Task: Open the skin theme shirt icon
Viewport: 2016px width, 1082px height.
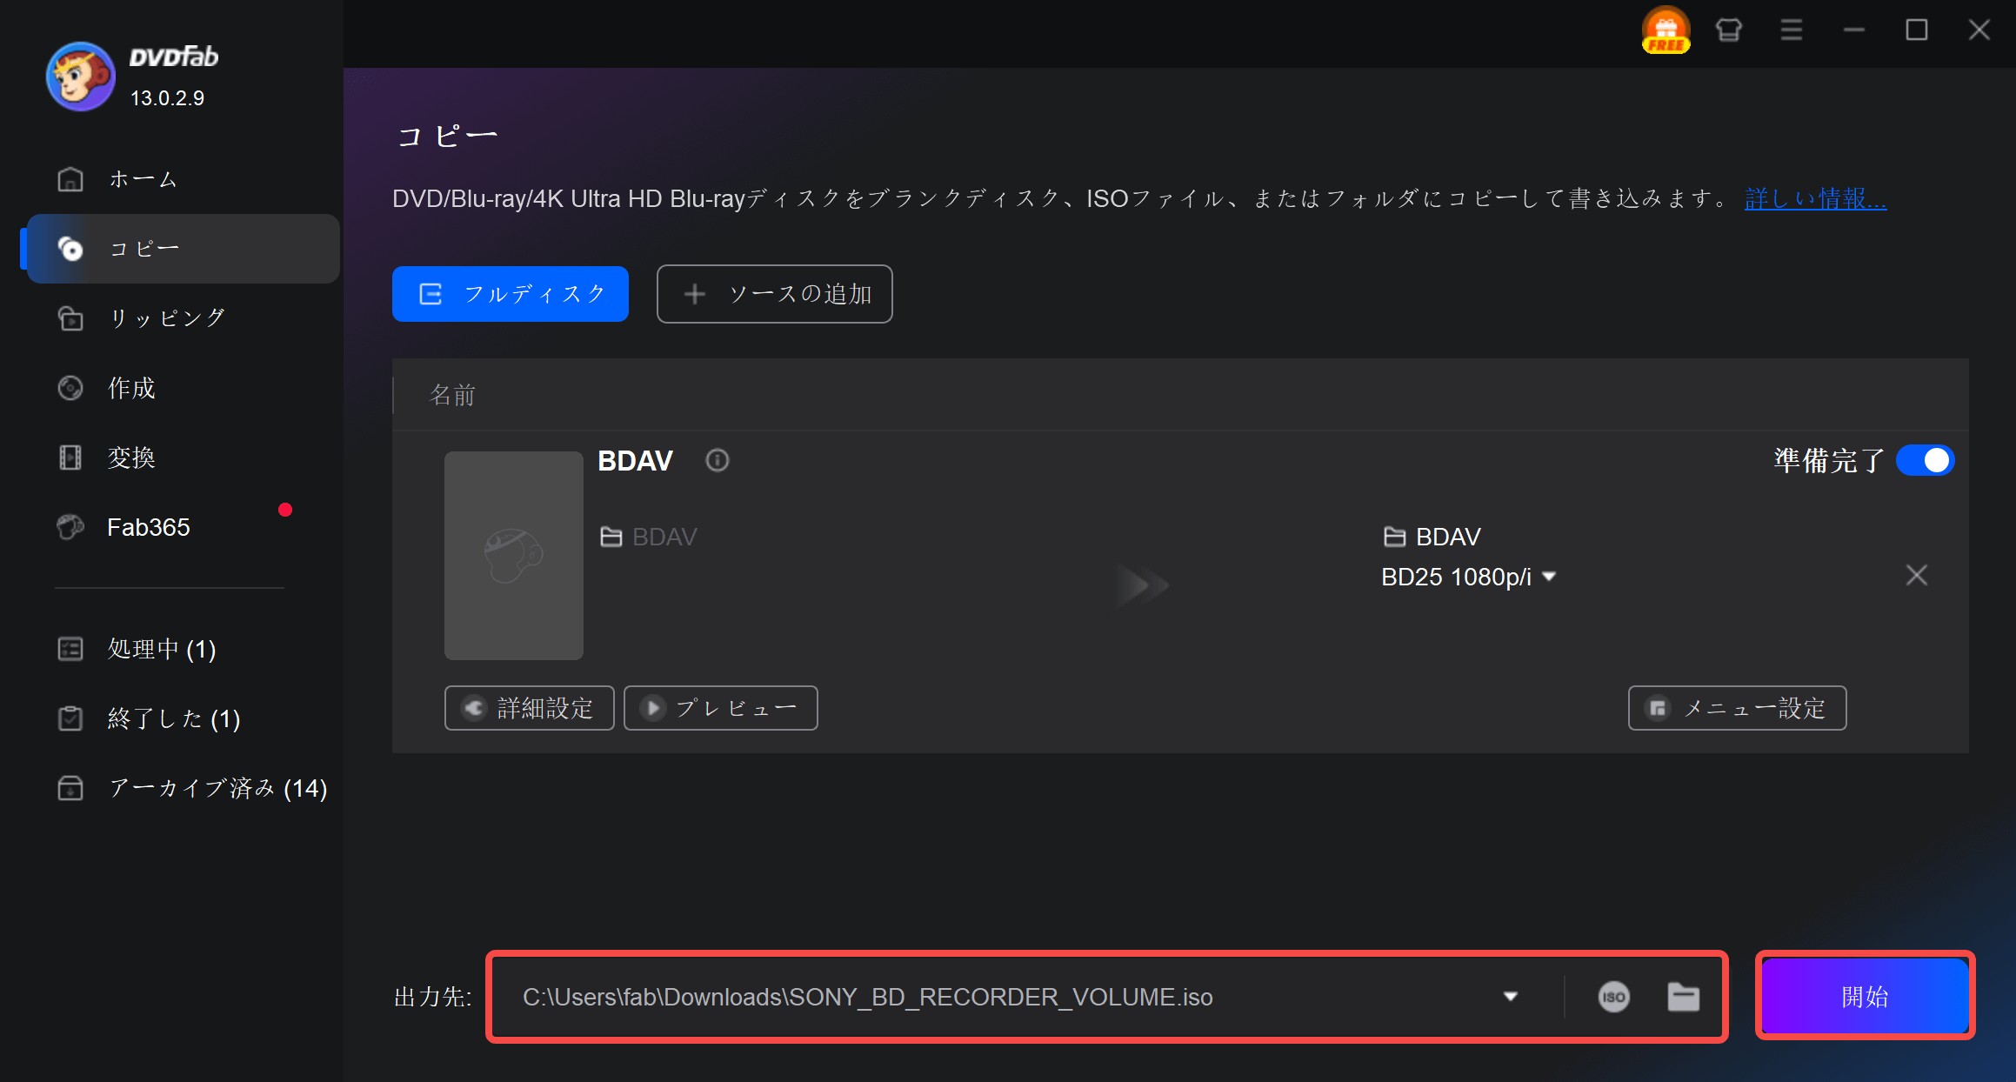Action: click(x=1729, y=30)
